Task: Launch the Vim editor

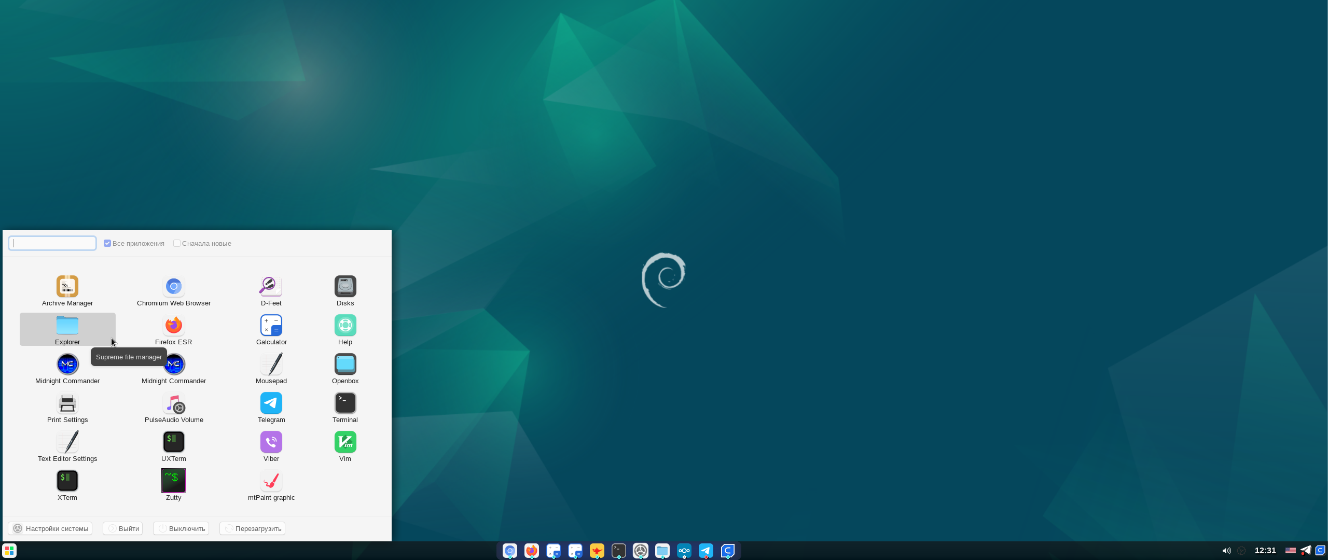Action: pyautogui.click(x=345, y=442)
